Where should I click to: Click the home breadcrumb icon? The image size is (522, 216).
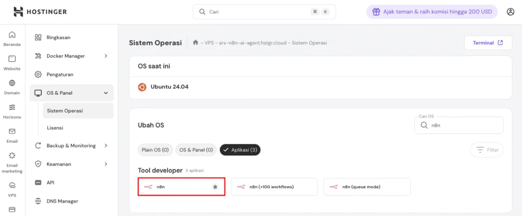[196, 43]
